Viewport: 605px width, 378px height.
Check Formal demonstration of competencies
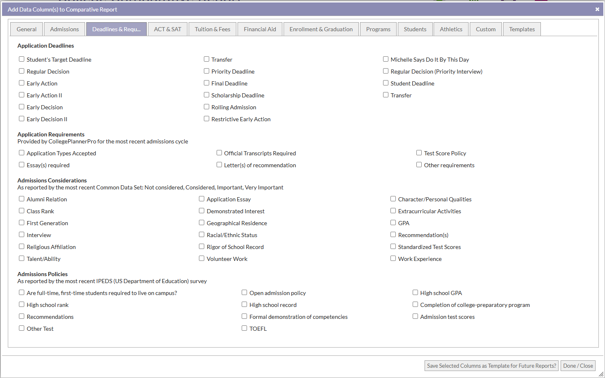tap(244, 316)
